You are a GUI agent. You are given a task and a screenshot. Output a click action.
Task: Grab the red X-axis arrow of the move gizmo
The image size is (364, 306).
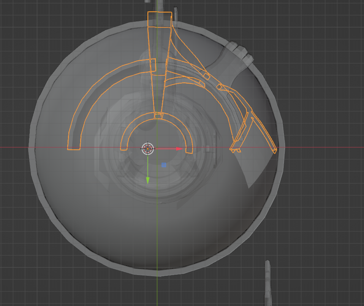[x=179, y=149]
